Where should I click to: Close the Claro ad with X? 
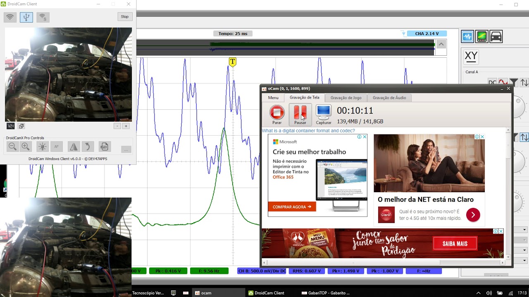pos(482,137)
